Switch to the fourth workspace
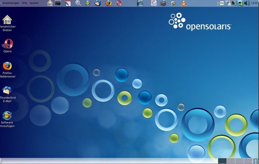This screenshot has height=164, width=259. click(x=248, y=161)
